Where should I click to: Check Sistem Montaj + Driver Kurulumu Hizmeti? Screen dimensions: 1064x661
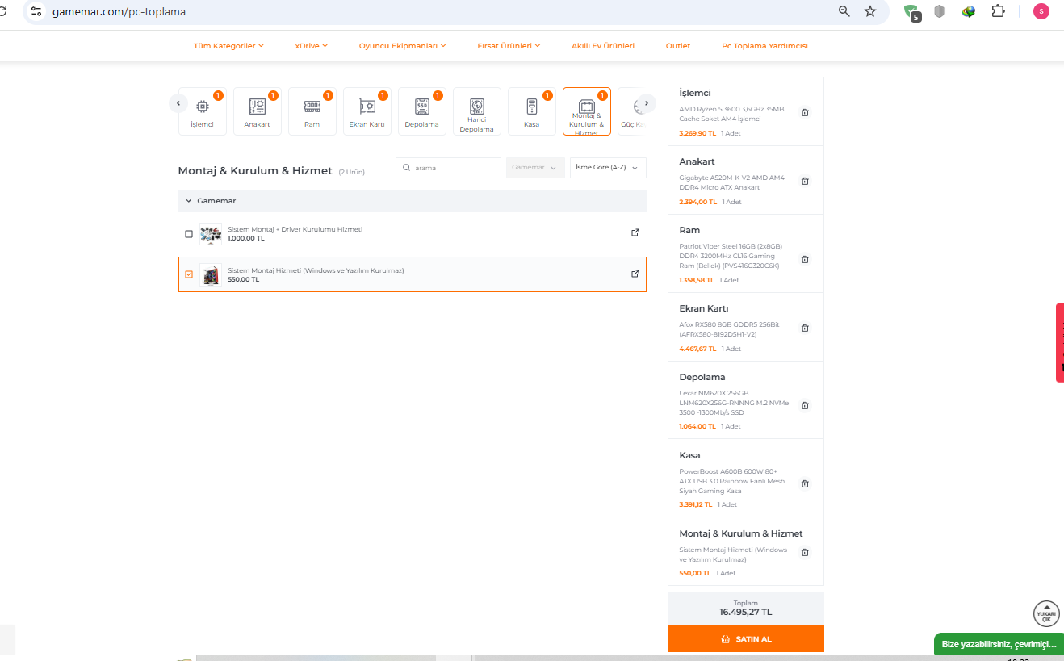pos(189,234)
